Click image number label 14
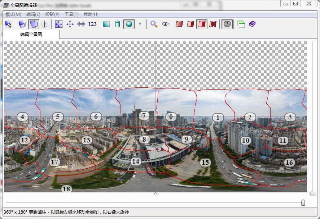Screen dimensions: 320x219 (x=136, y=161)
